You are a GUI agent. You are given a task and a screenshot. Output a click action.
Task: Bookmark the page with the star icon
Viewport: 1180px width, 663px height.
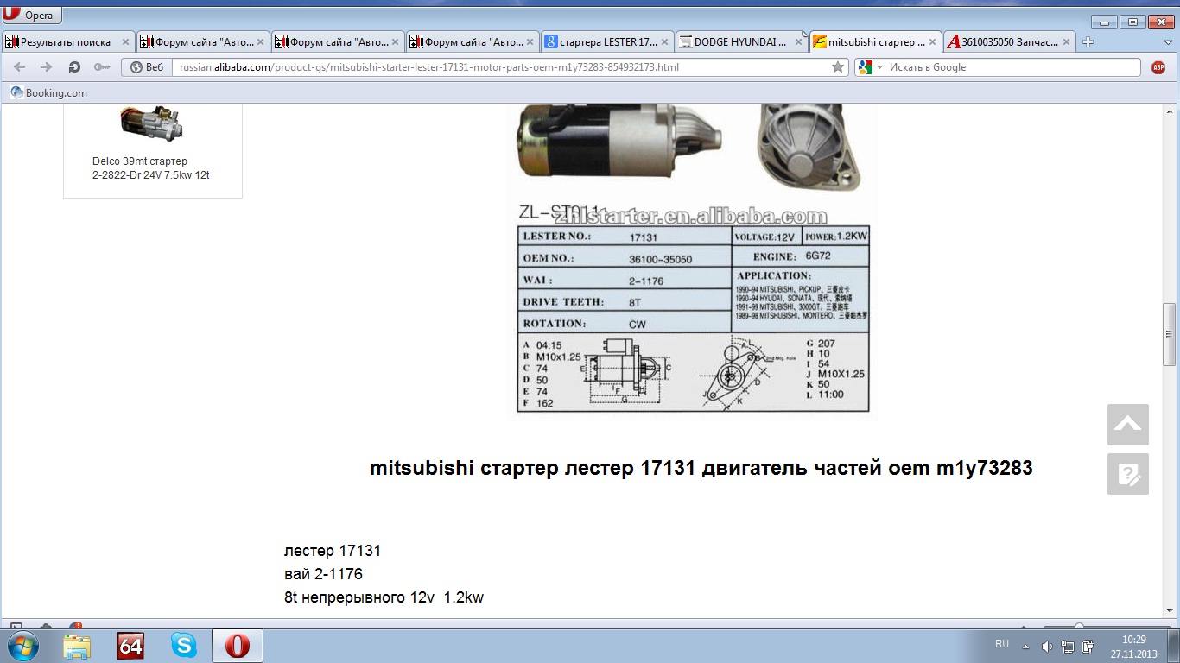[837, 67]
